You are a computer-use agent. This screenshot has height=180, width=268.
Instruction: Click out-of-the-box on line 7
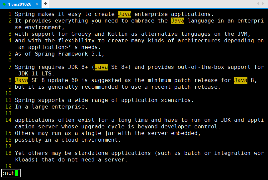point(201,67)
